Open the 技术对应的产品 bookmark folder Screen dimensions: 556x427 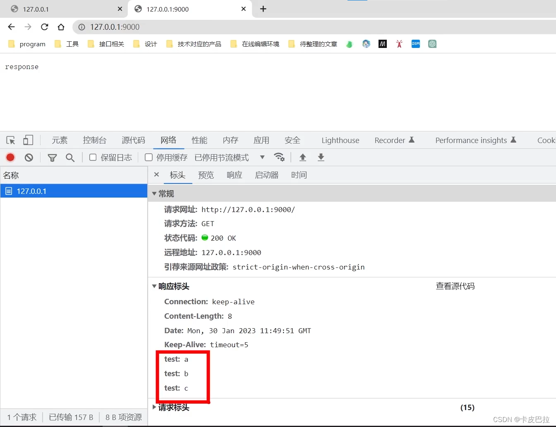194,44
